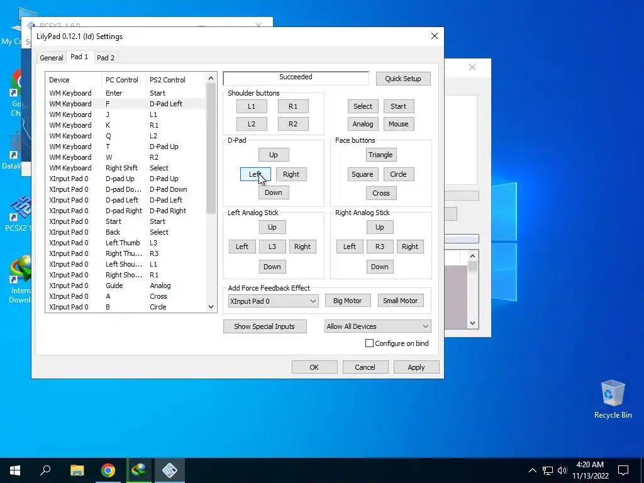Bind the D-Pad Down button
The image size is (644, 483).
(274, 192)
